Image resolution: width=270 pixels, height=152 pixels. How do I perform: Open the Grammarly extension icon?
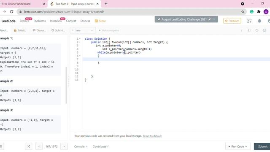251,12
